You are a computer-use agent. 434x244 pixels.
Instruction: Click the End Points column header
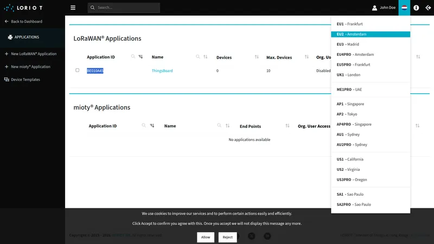[250, 126]
